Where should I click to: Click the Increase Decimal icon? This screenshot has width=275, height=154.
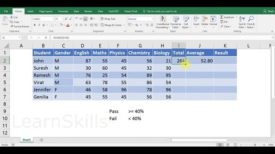point(147,25)
